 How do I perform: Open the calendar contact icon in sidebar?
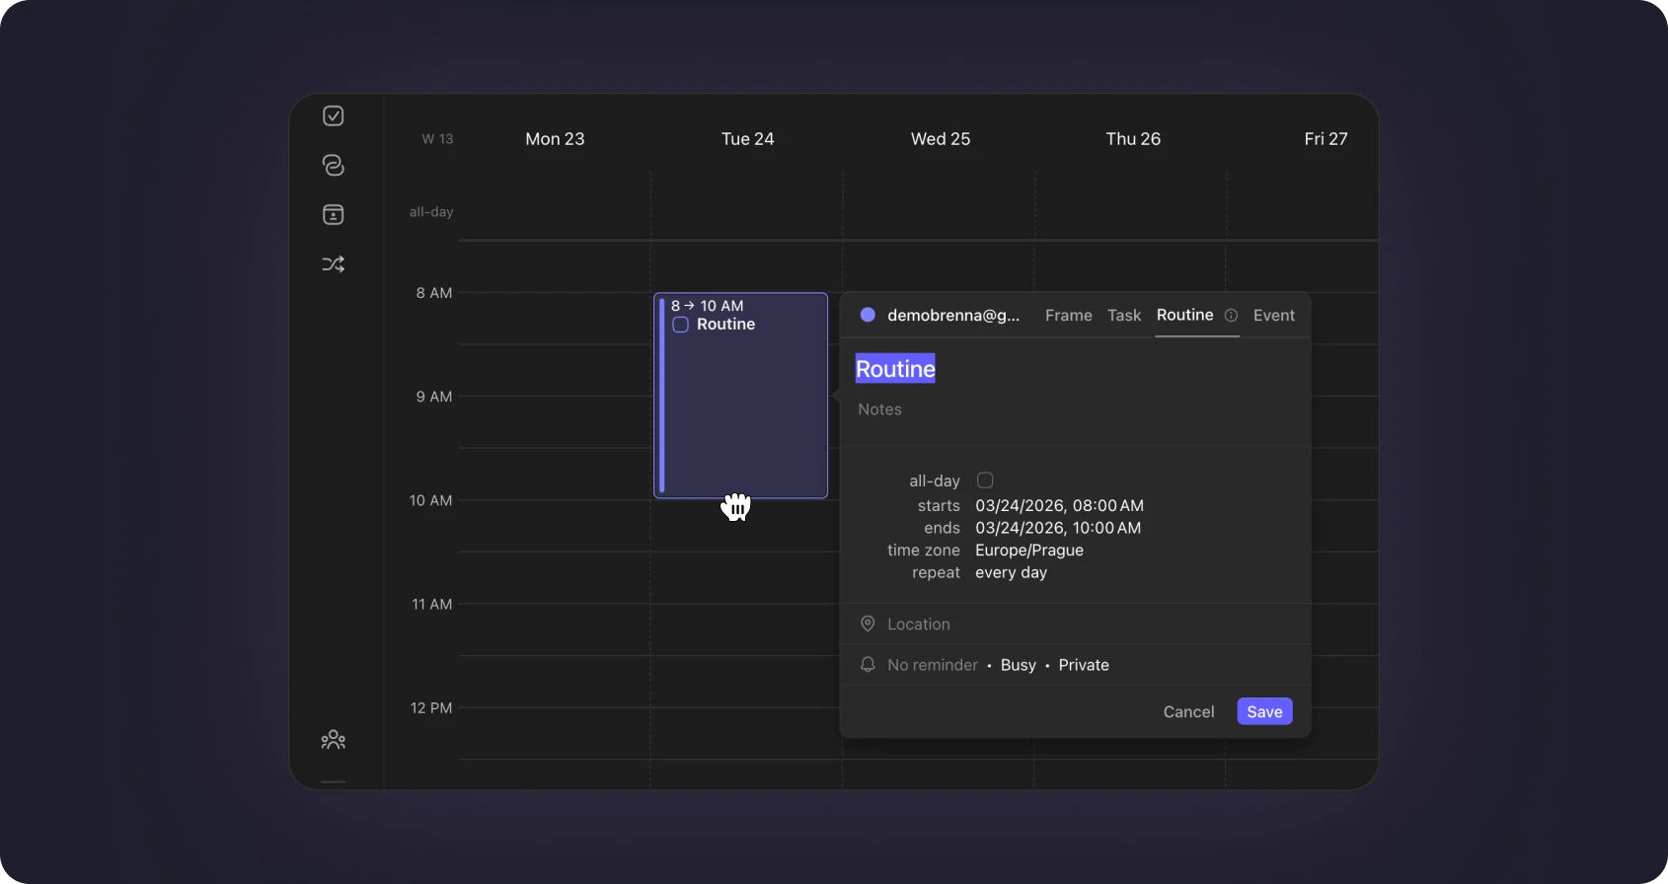pyautogui.click(x=334, y=215)
